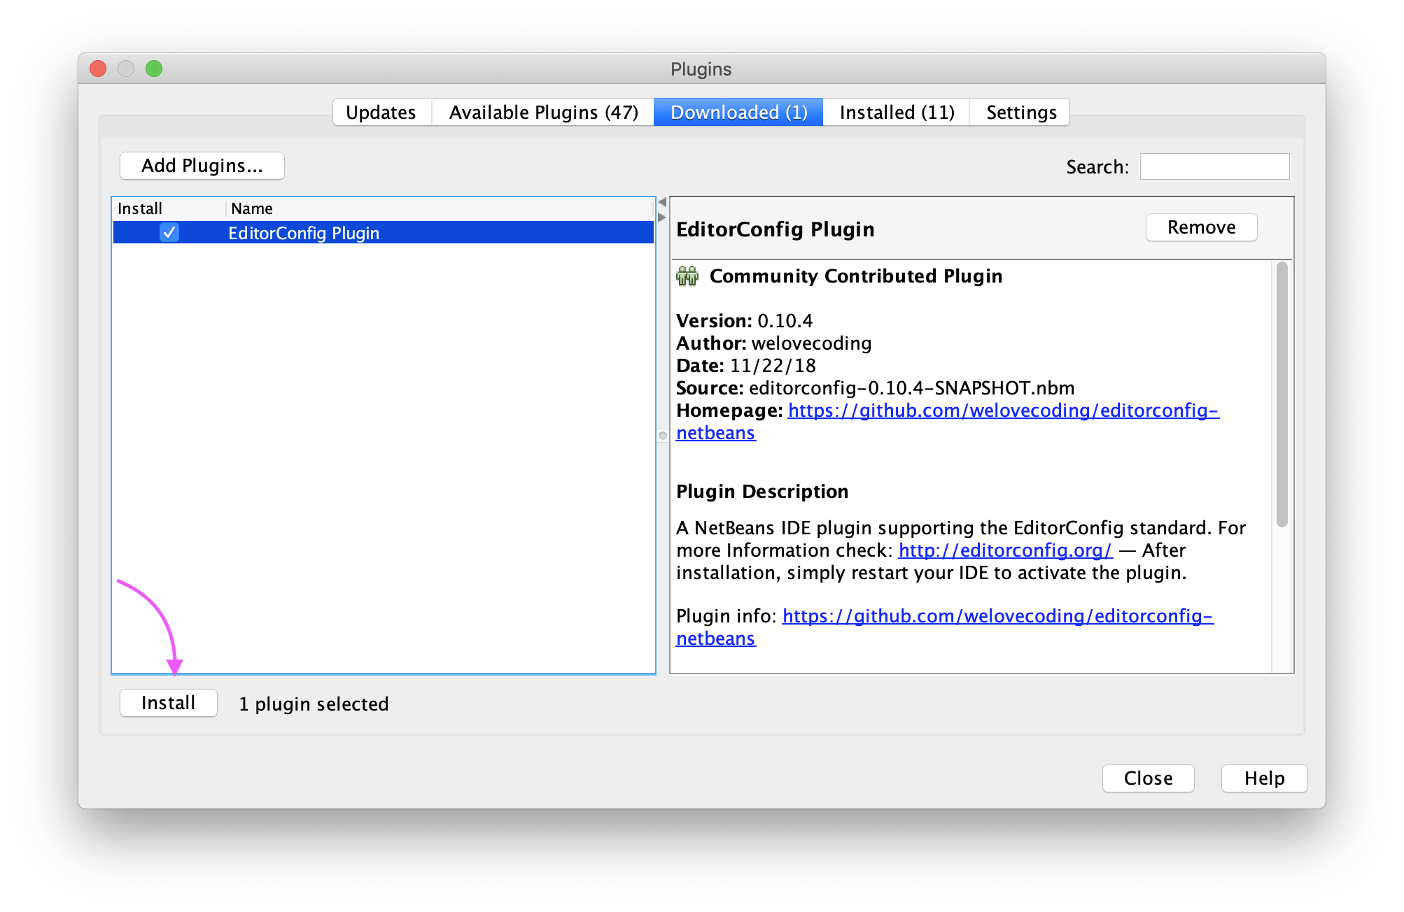
Task: Click the Community Contributed Plugin icon
Action: [687, 276]
